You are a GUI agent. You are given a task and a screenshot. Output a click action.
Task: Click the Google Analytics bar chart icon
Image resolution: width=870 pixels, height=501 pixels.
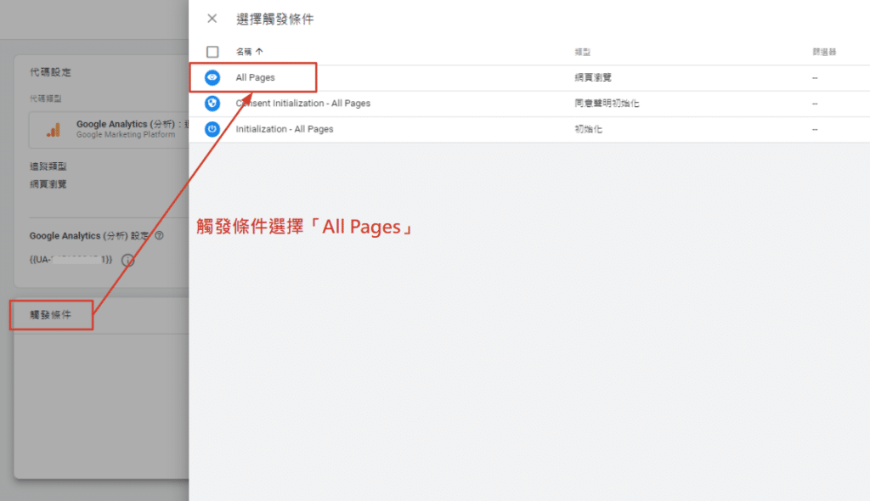pyautogui.click(x=54, y=129)
